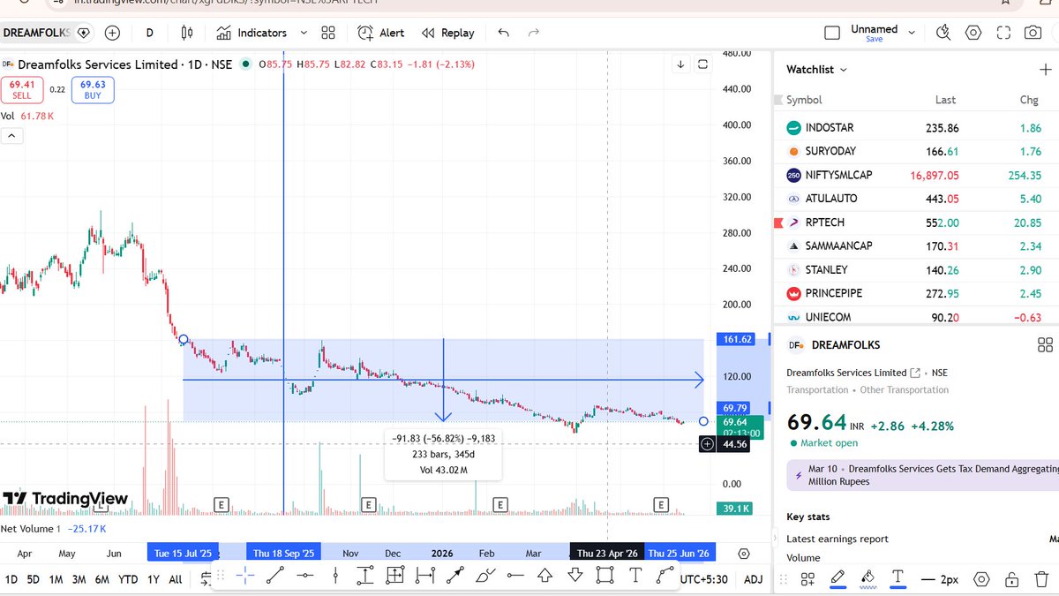Click the pane maximize icon at chart top-right
Screen dimensions: 1059x596
click(702, 64)
